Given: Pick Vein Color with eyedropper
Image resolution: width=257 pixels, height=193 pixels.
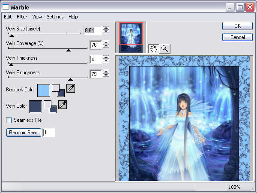Looking at the screenshot, I should 63,105.
